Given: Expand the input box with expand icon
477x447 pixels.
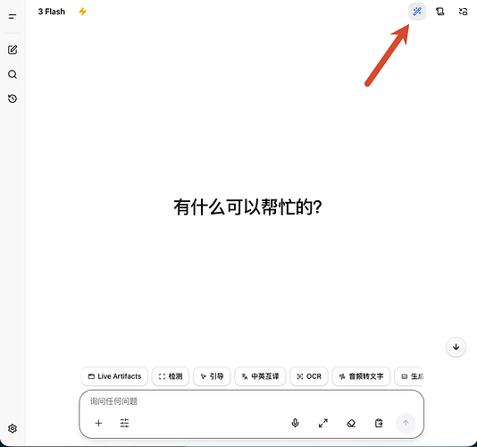Looking at the screenshot, I should tap(323, 423).
